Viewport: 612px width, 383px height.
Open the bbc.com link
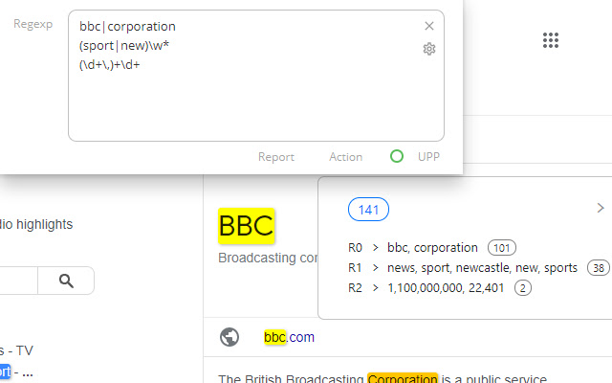(x=289, y=337)
